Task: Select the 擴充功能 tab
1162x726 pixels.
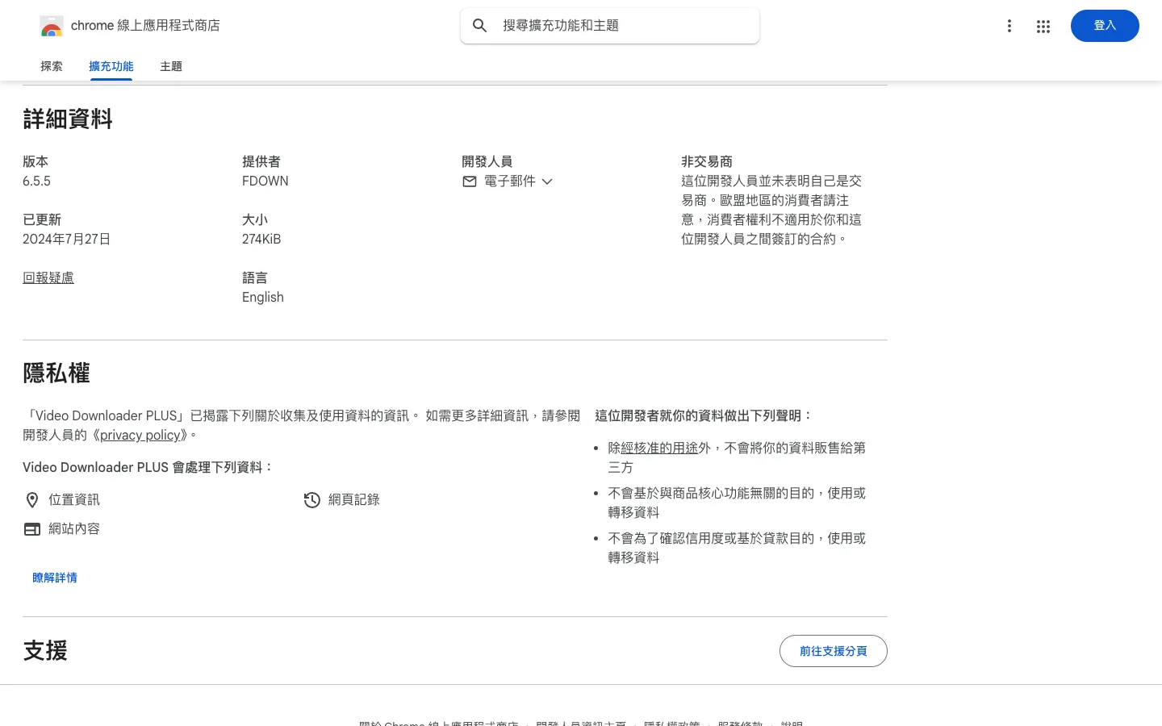Action: click(x=111, y=66)
